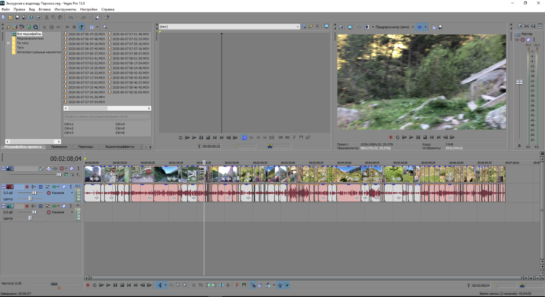
Task: Select the Normal Edit tool
Action: point(160,285)
